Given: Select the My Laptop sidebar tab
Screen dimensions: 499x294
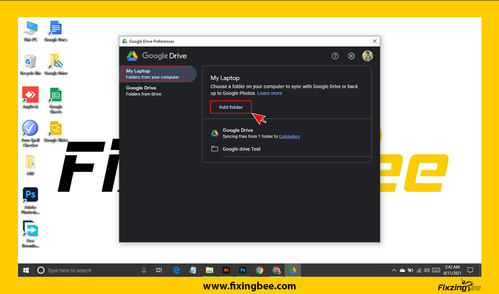Looking at the screenshot, I should 153,74.
